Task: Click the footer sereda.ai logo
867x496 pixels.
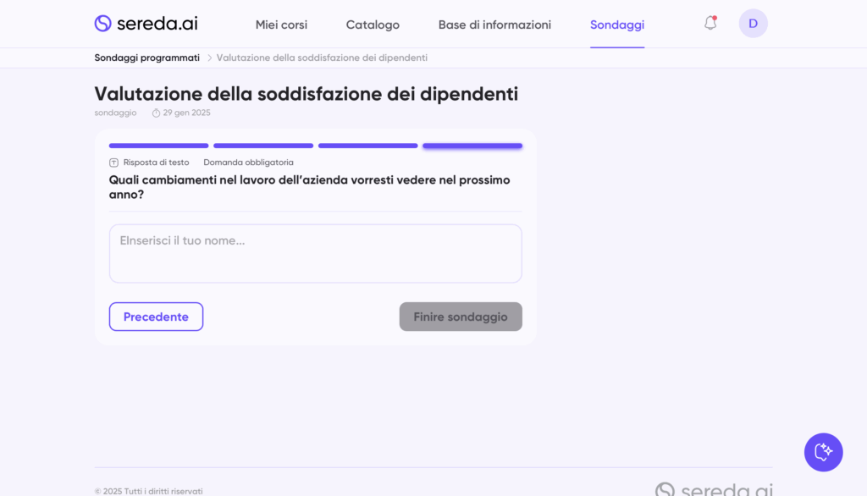Action: coord(714,489)
